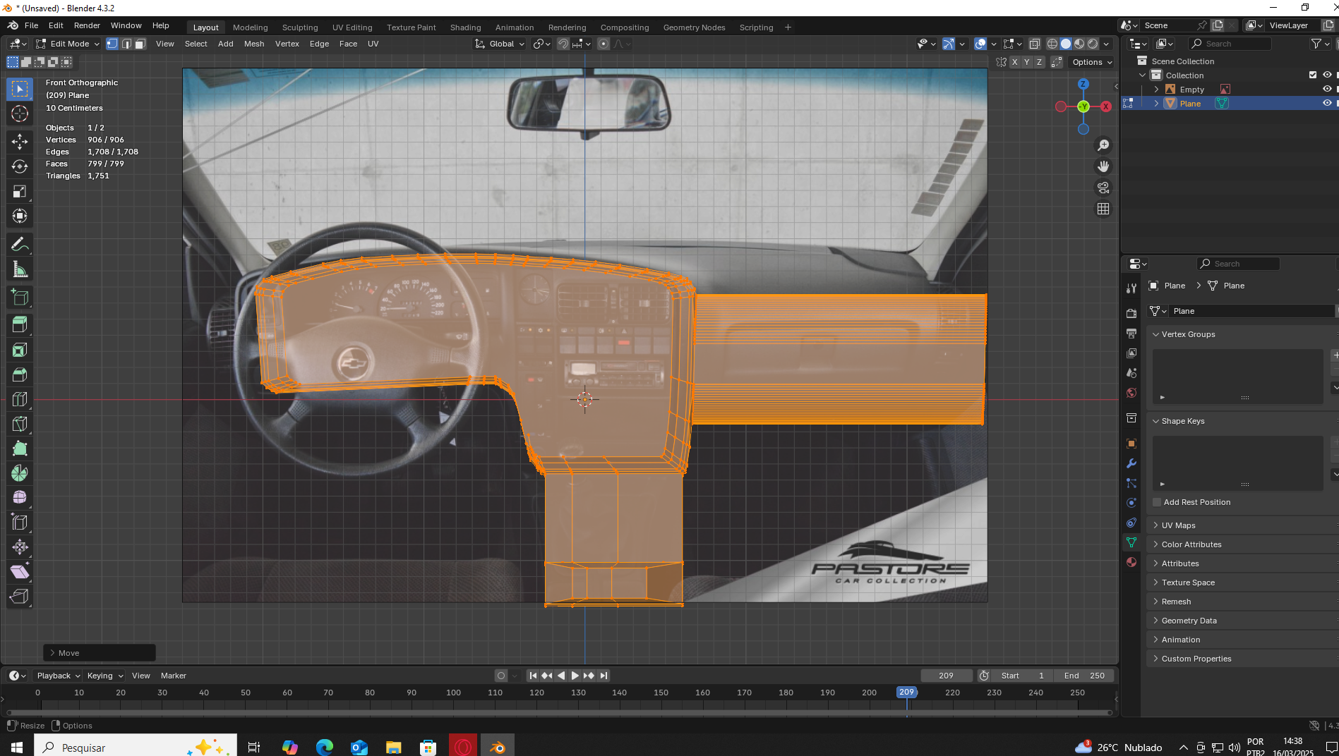Open Modifiers wrench properties tab
This screenshot has height=756, width=1339.
[1131, 463]
